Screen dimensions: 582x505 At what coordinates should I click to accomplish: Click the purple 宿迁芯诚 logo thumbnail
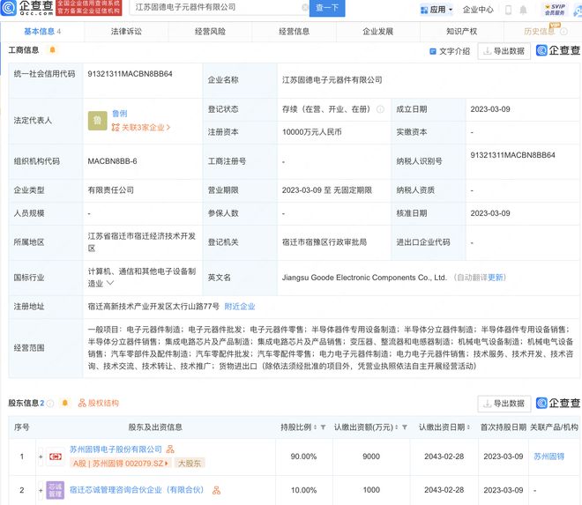56,490
